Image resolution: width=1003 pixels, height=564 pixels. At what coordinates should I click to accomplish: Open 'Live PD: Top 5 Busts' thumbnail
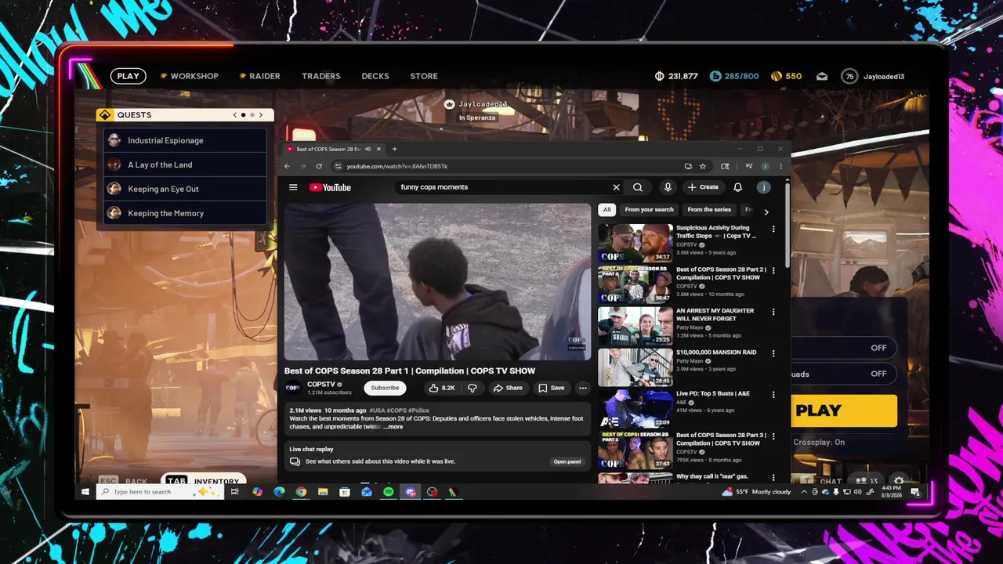[x=635, y=408]
